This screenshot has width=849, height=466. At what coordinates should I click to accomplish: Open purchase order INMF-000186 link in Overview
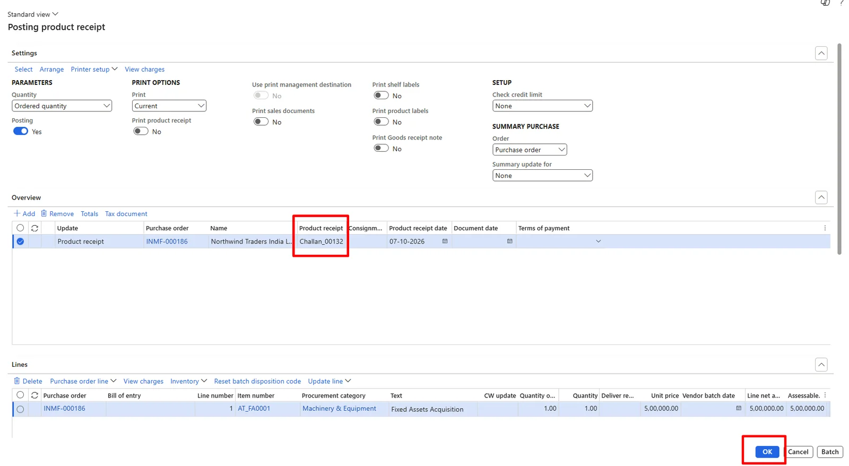click(x=167, y=241)
